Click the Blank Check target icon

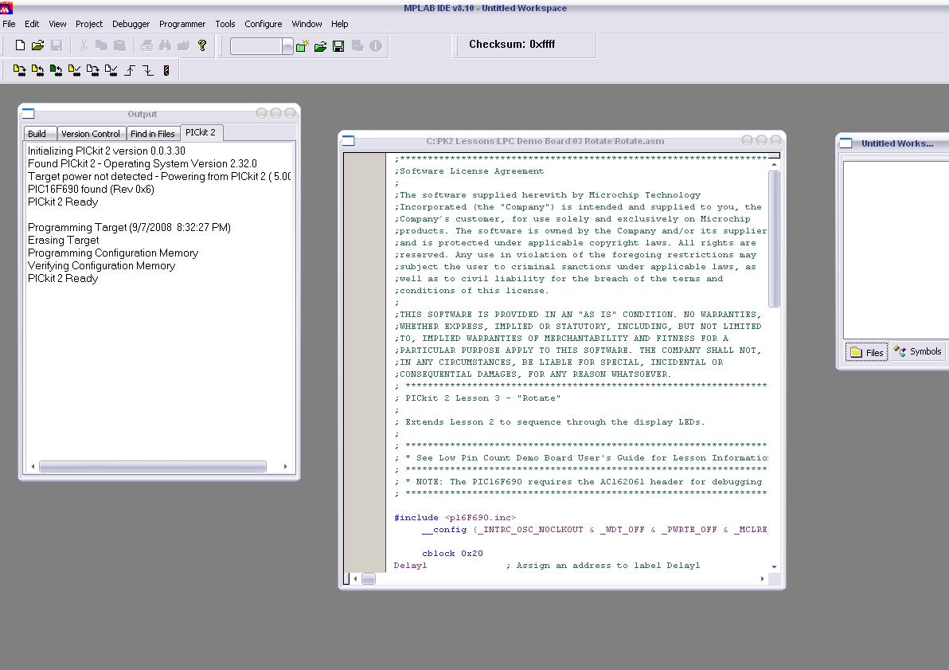(x=111, y=70)
